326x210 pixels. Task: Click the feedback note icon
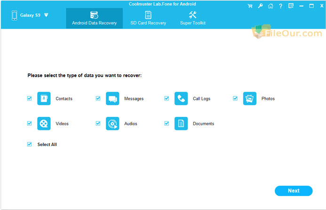tap(291, 6)
